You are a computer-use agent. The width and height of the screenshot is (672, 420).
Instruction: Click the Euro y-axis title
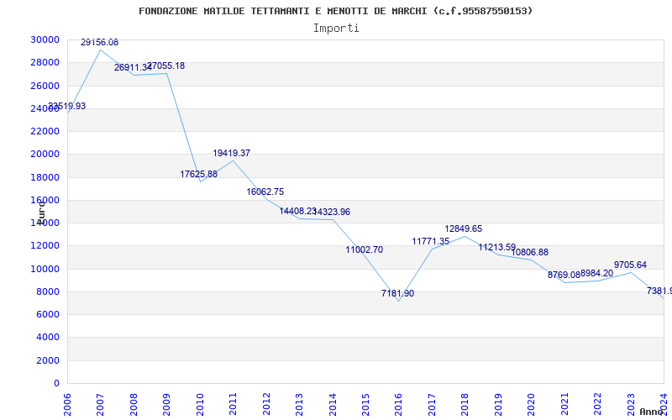pyautogui.click(x=41, y=212)
